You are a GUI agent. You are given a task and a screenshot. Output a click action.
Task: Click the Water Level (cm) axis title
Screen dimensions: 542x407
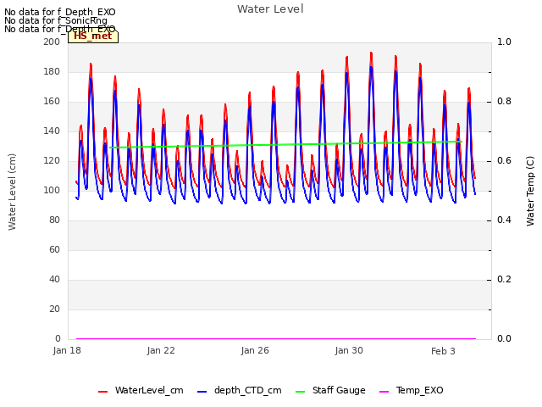(12, 192)
